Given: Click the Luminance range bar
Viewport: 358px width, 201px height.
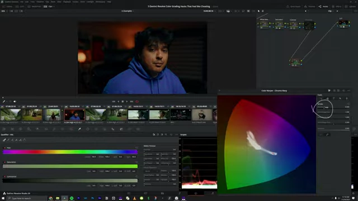Looking at the screenshot, I should (x=70, y=181).
